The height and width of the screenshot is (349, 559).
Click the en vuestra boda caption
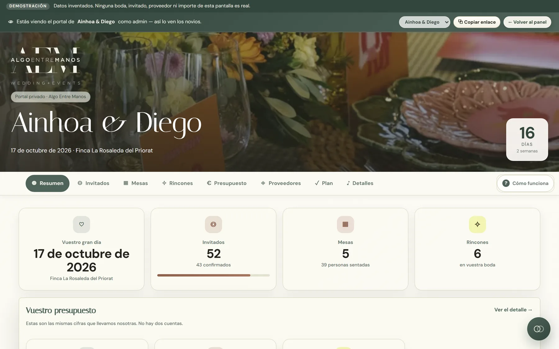[477, 265]
